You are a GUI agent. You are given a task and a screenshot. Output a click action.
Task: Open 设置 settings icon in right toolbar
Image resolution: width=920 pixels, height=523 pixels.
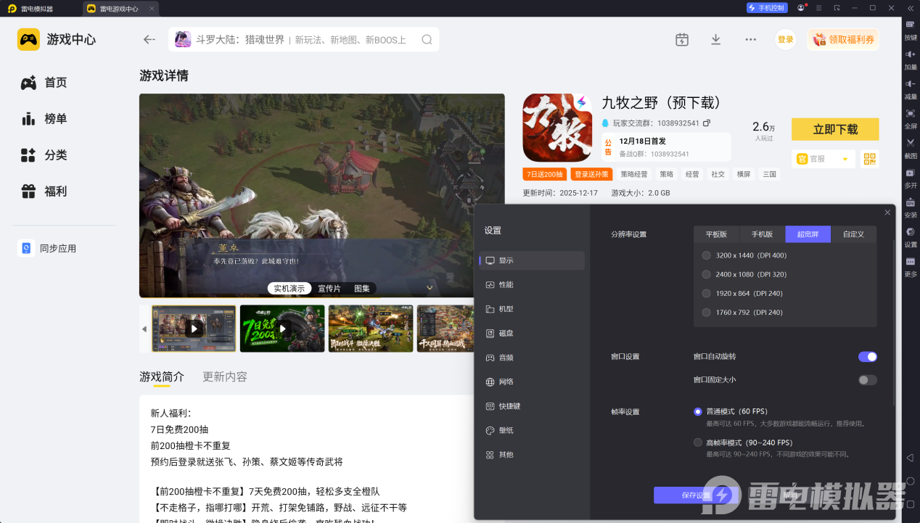[911, 232]
